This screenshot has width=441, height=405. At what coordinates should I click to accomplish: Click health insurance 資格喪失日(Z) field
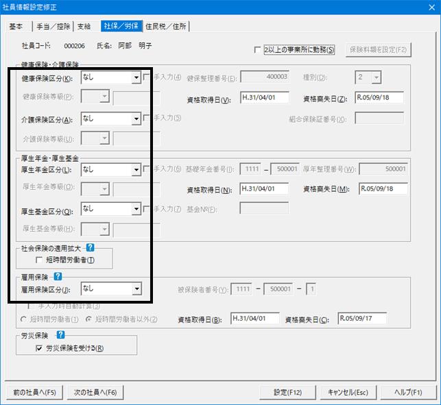click(379, 97)
